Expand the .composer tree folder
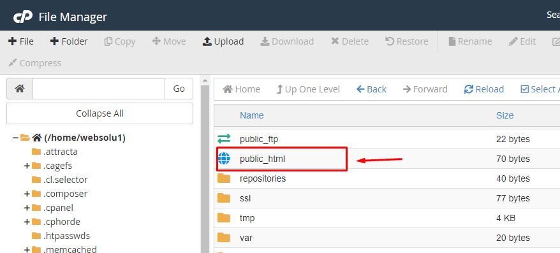This screenshot has height=253, width=560. tap(27, 194)
